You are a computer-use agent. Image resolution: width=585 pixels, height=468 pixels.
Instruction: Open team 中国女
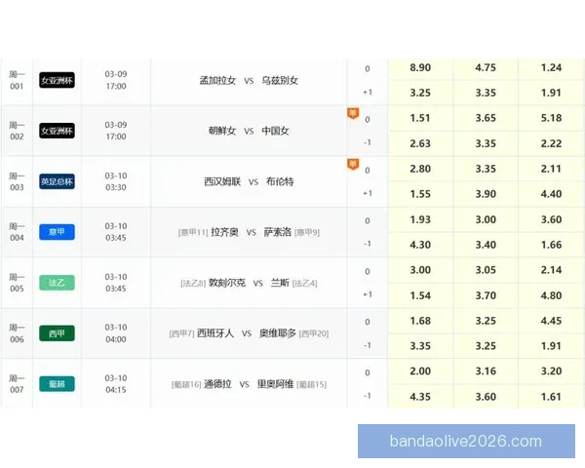coord(275,131)
